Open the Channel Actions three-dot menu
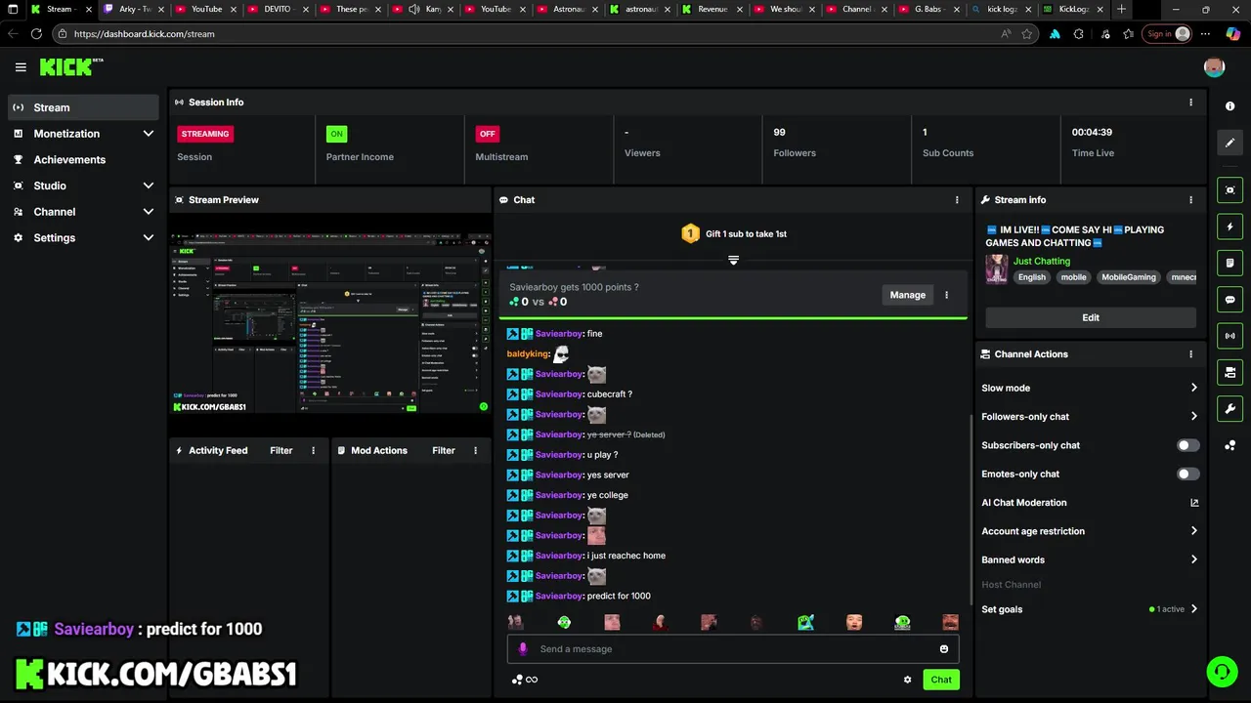The width and height of the screenshot is (1251, 703). pyautogui.click(x=1190, y=354)
